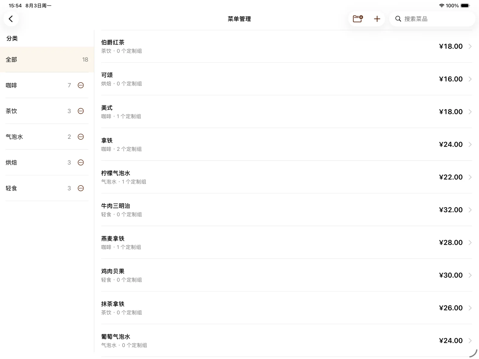Select the 气泡水 category
Image resolution: width=479 pixels, height=359 pixels.
(x=47, y=137)
